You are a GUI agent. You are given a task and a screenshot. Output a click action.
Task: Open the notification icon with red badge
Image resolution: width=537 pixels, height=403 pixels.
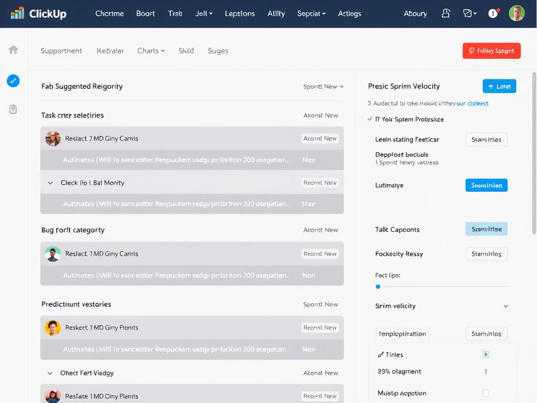click(493, 14)
